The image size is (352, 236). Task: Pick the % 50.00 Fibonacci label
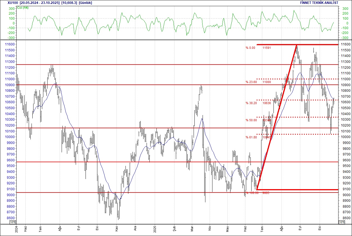pyautogui.click(x=250, y=120)
